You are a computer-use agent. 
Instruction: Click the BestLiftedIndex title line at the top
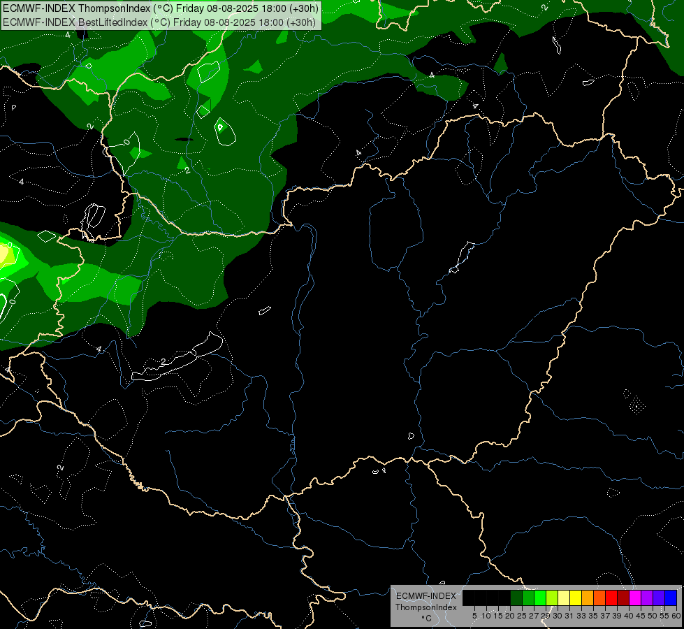click(x=159, y=22)
